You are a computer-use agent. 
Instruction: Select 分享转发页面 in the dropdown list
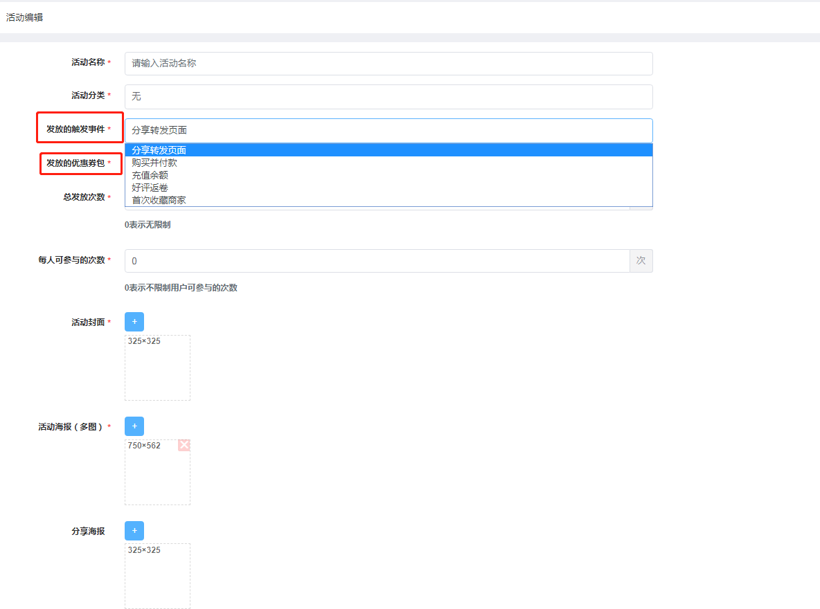(389, 151)
